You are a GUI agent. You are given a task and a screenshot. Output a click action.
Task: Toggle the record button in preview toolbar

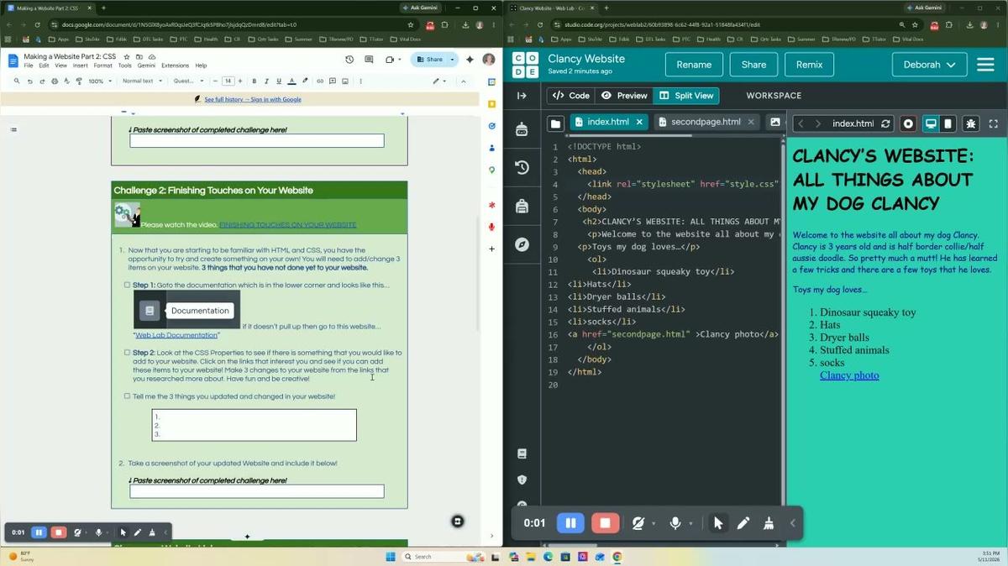pos(908,123)
